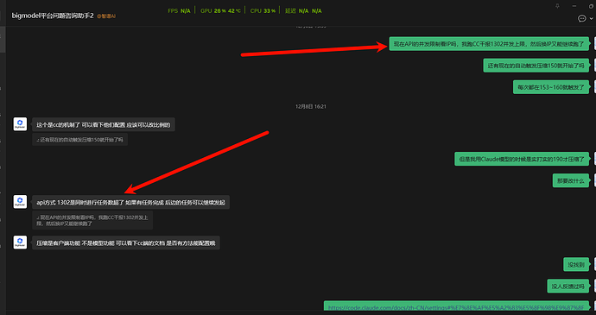The width and height of the screenshot is (596, 315).
Task: Select timestamp 12月8日 16:21
Action: point(311,107)
